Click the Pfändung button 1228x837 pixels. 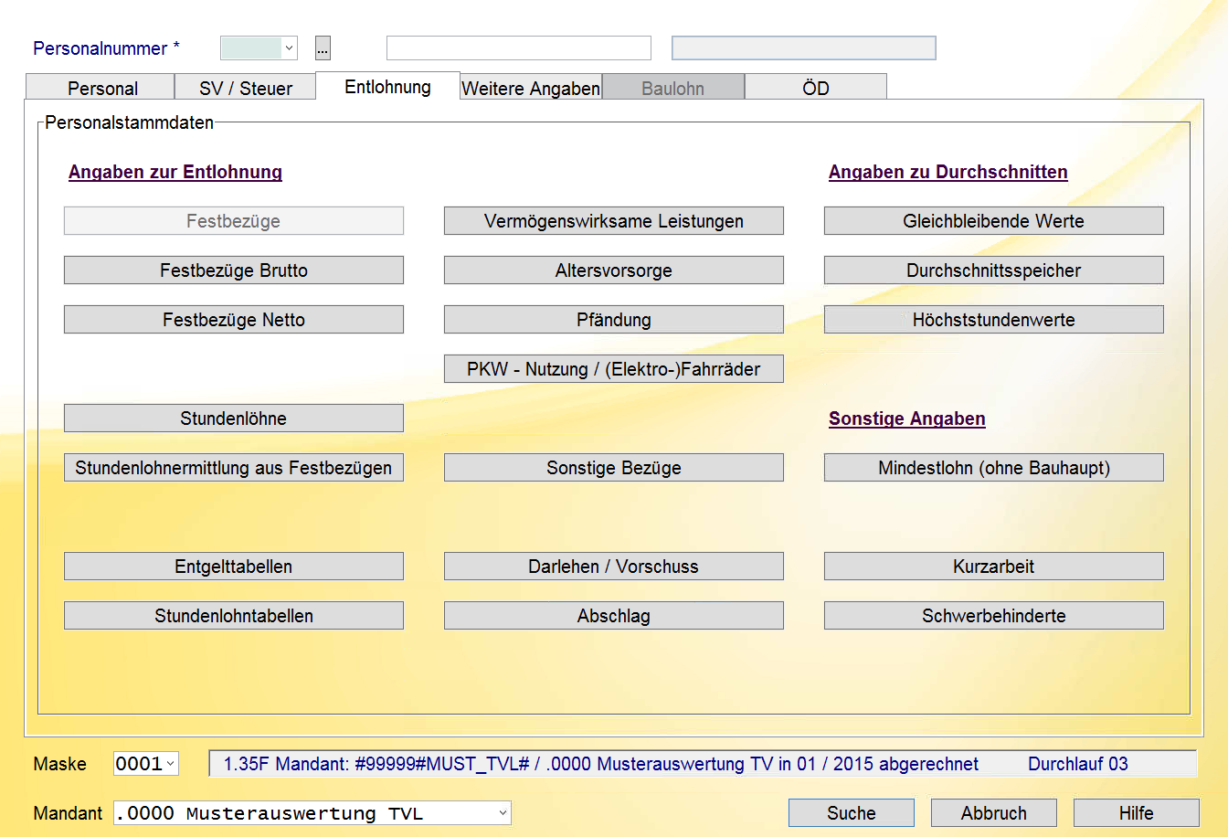coord(614,320)
